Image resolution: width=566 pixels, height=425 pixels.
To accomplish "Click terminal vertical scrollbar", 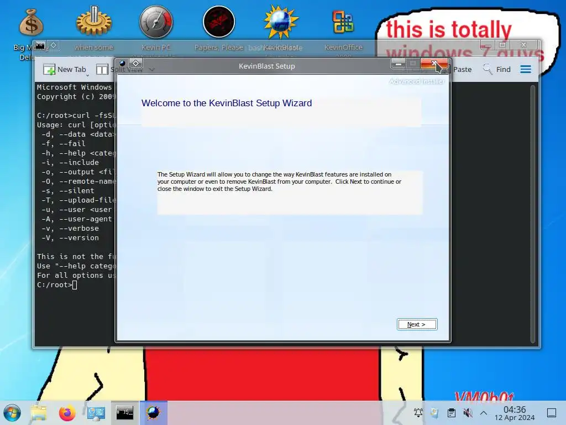I will point(532,213).
